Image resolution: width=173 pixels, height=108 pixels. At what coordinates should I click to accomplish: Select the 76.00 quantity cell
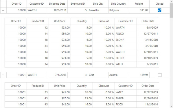[x=82, y=92]
